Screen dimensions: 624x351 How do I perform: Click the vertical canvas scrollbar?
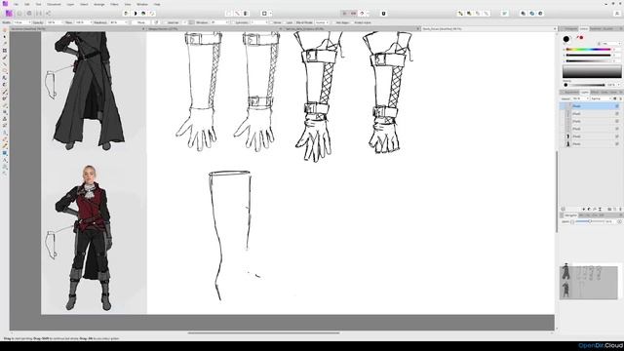click(557, 191)
